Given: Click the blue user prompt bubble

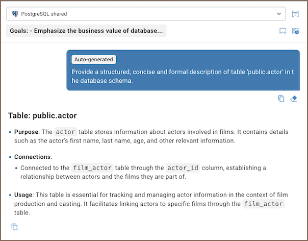Looking at the screenshot, I should (x=183, y=77).
